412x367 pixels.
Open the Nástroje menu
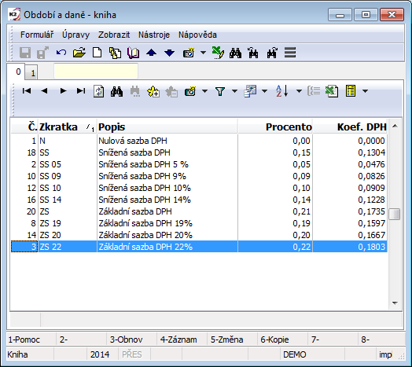(x=154, y=35)
